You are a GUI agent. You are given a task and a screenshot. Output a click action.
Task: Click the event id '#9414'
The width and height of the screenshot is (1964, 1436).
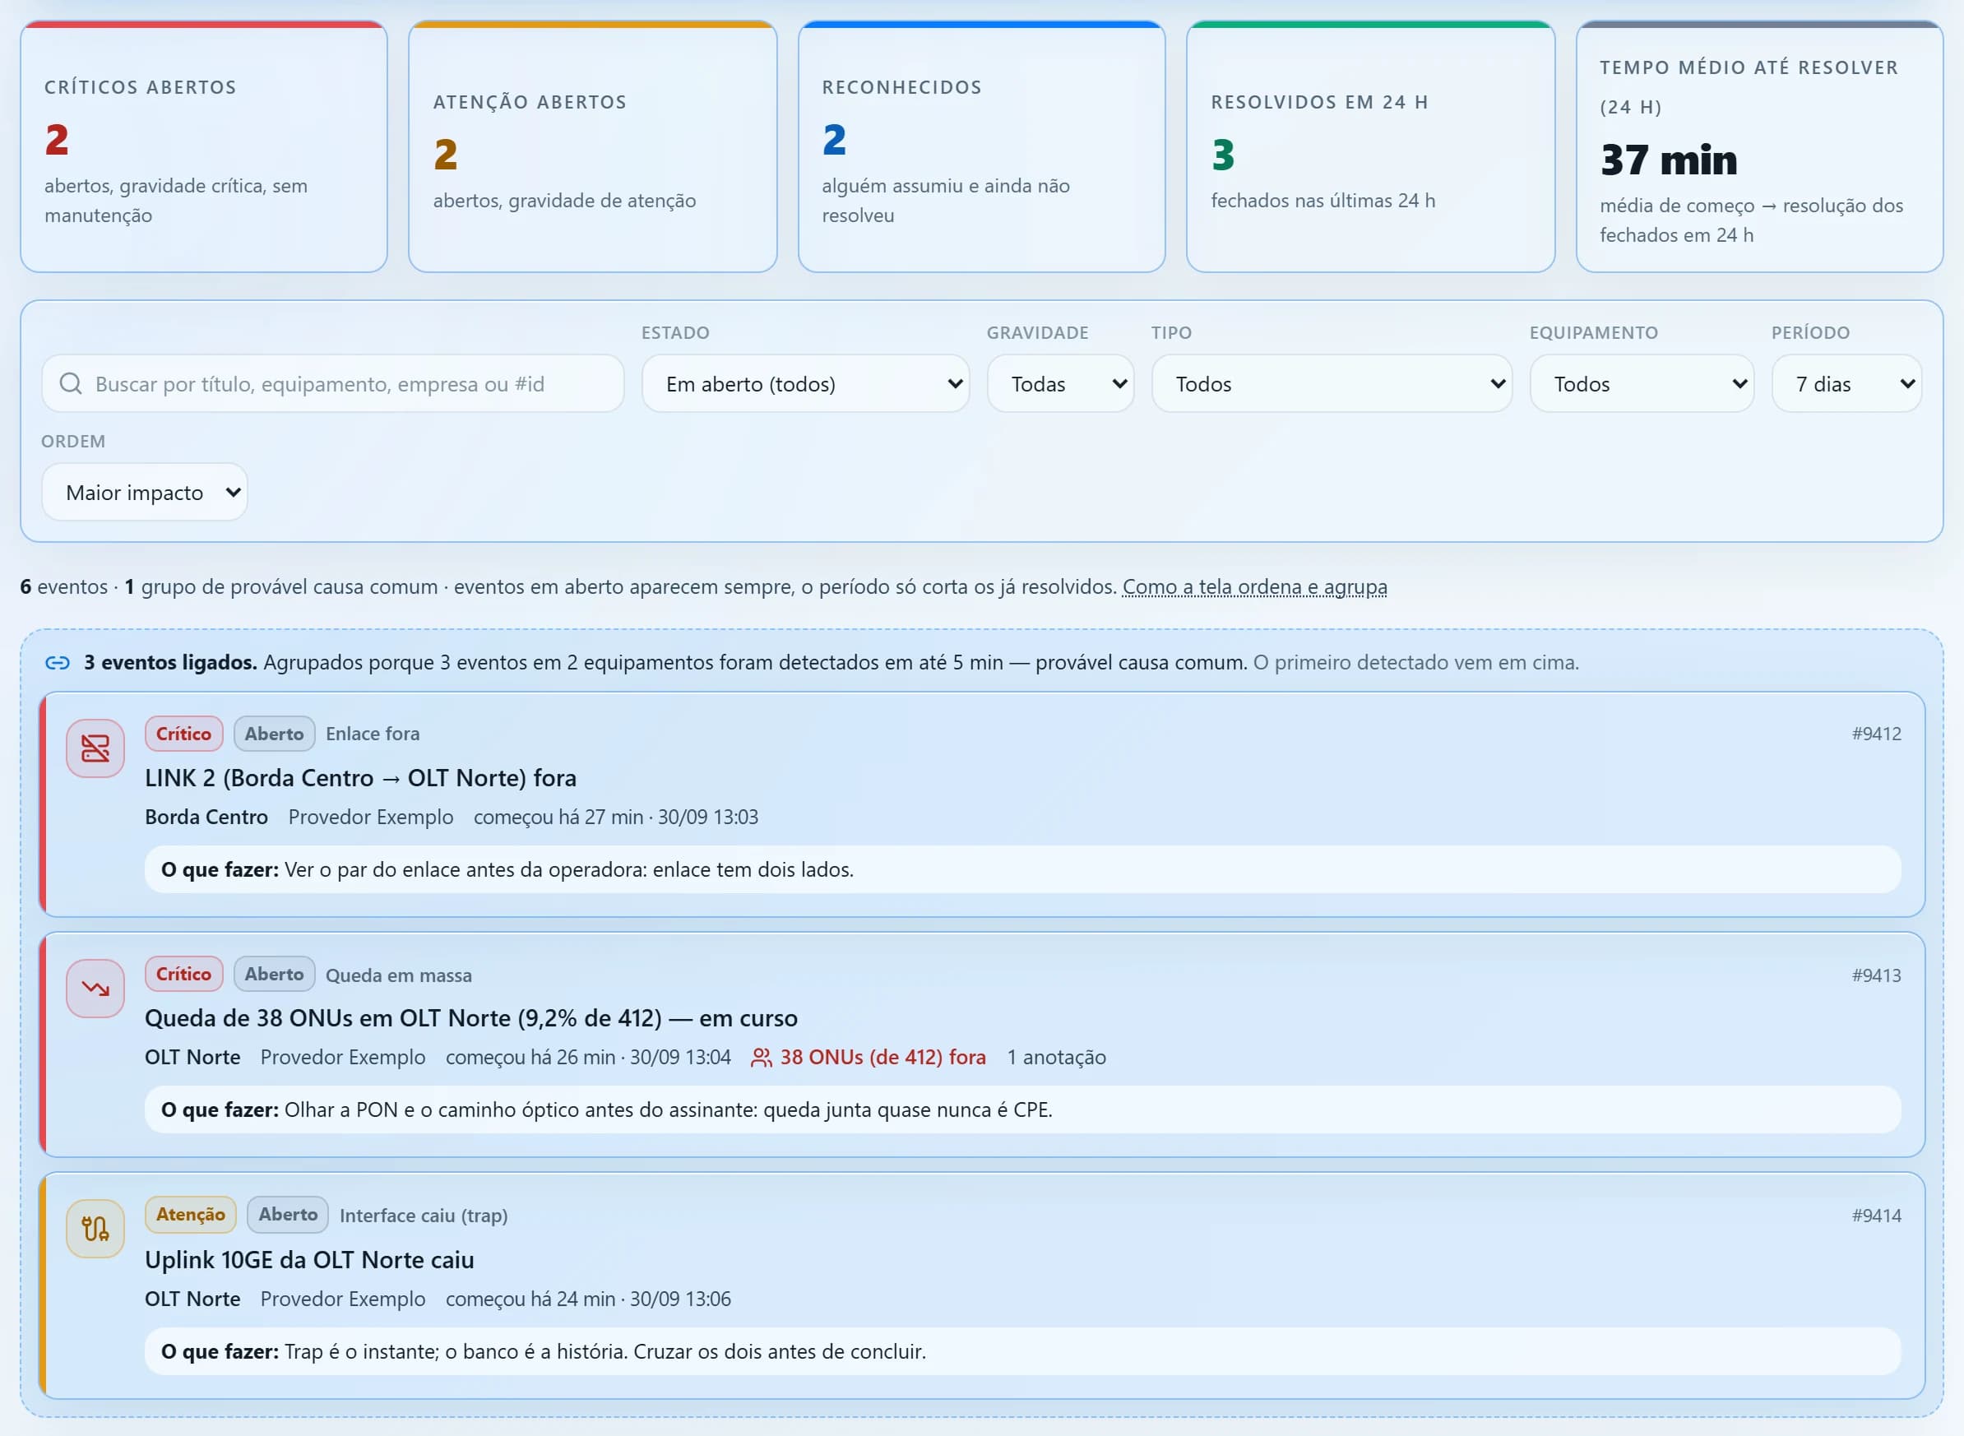(x=1876, y=1216)
